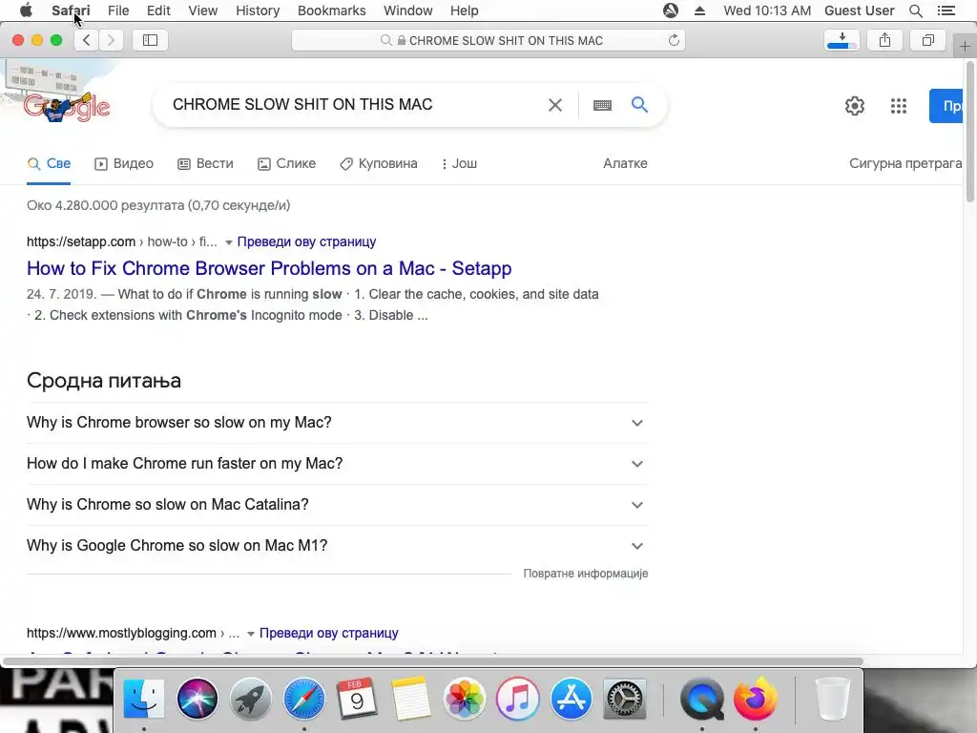Open Safari's Share menu
Viewport: 977px width, 733px height.
pyautogui.click(x=884, y=40)
